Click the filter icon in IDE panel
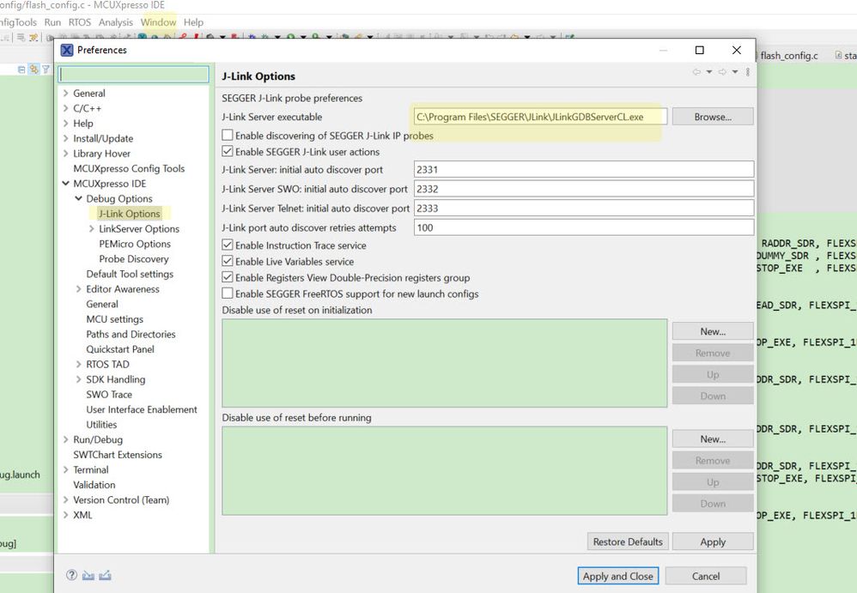The image size is (857, 593). click(x=46, y=70)
